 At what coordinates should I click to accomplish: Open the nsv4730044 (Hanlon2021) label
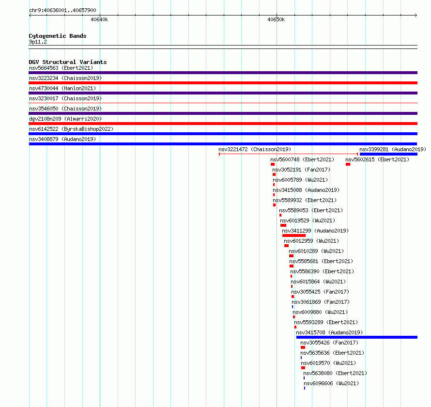click(x=62, y=88)
